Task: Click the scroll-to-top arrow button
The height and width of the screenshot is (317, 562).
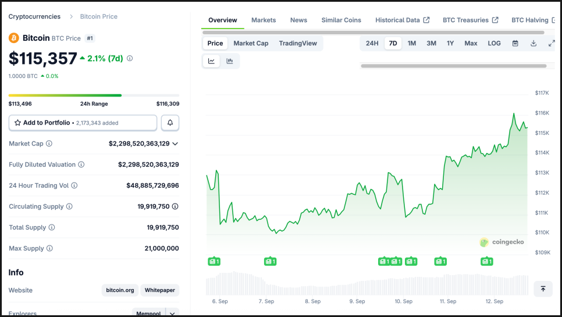Action: tap(543, 288)
